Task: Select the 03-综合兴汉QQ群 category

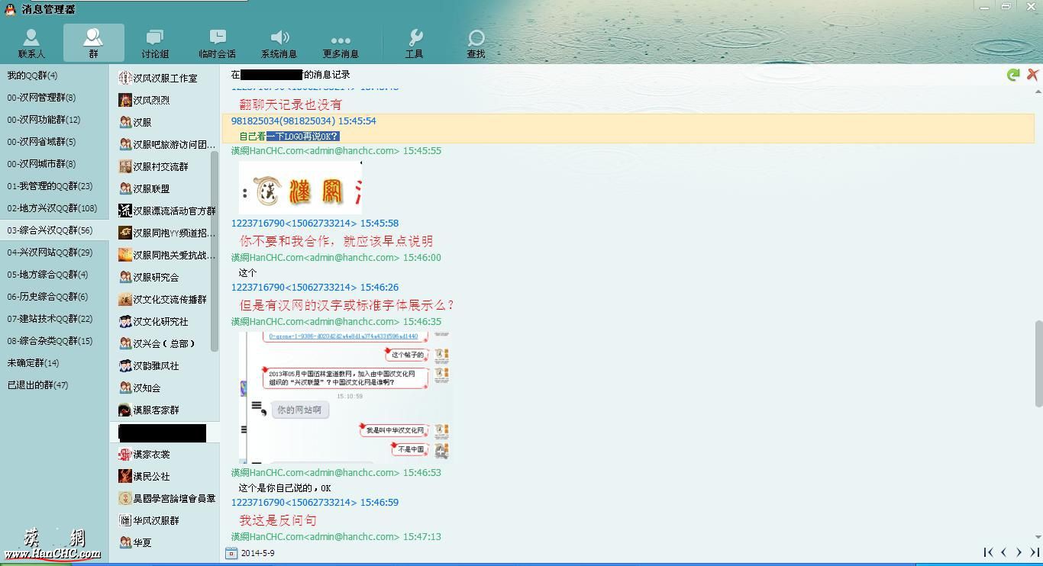Action: point(50,230)
